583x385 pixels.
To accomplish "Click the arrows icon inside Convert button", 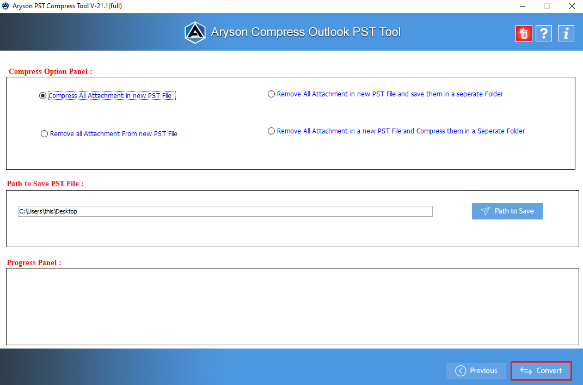I will pos(526,370).
